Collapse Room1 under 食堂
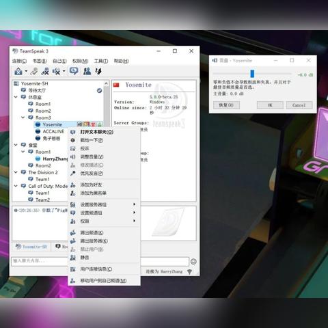This screenshot has height=328, width=328. point(23,152)
